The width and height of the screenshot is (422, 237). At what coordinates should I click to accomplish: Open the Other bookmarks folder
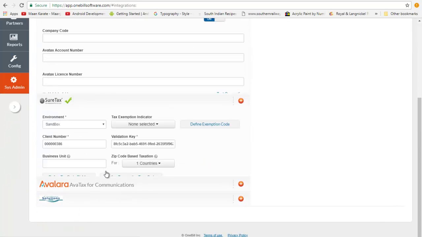401,14
